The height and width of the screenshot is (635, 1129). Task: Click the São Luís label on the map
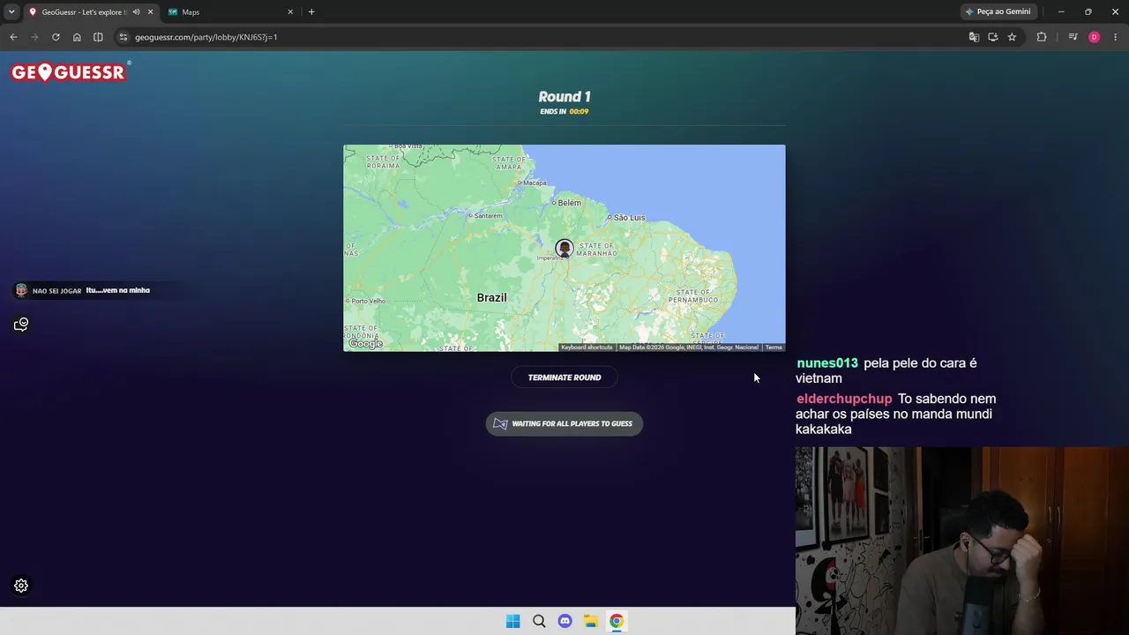(630, 217)
